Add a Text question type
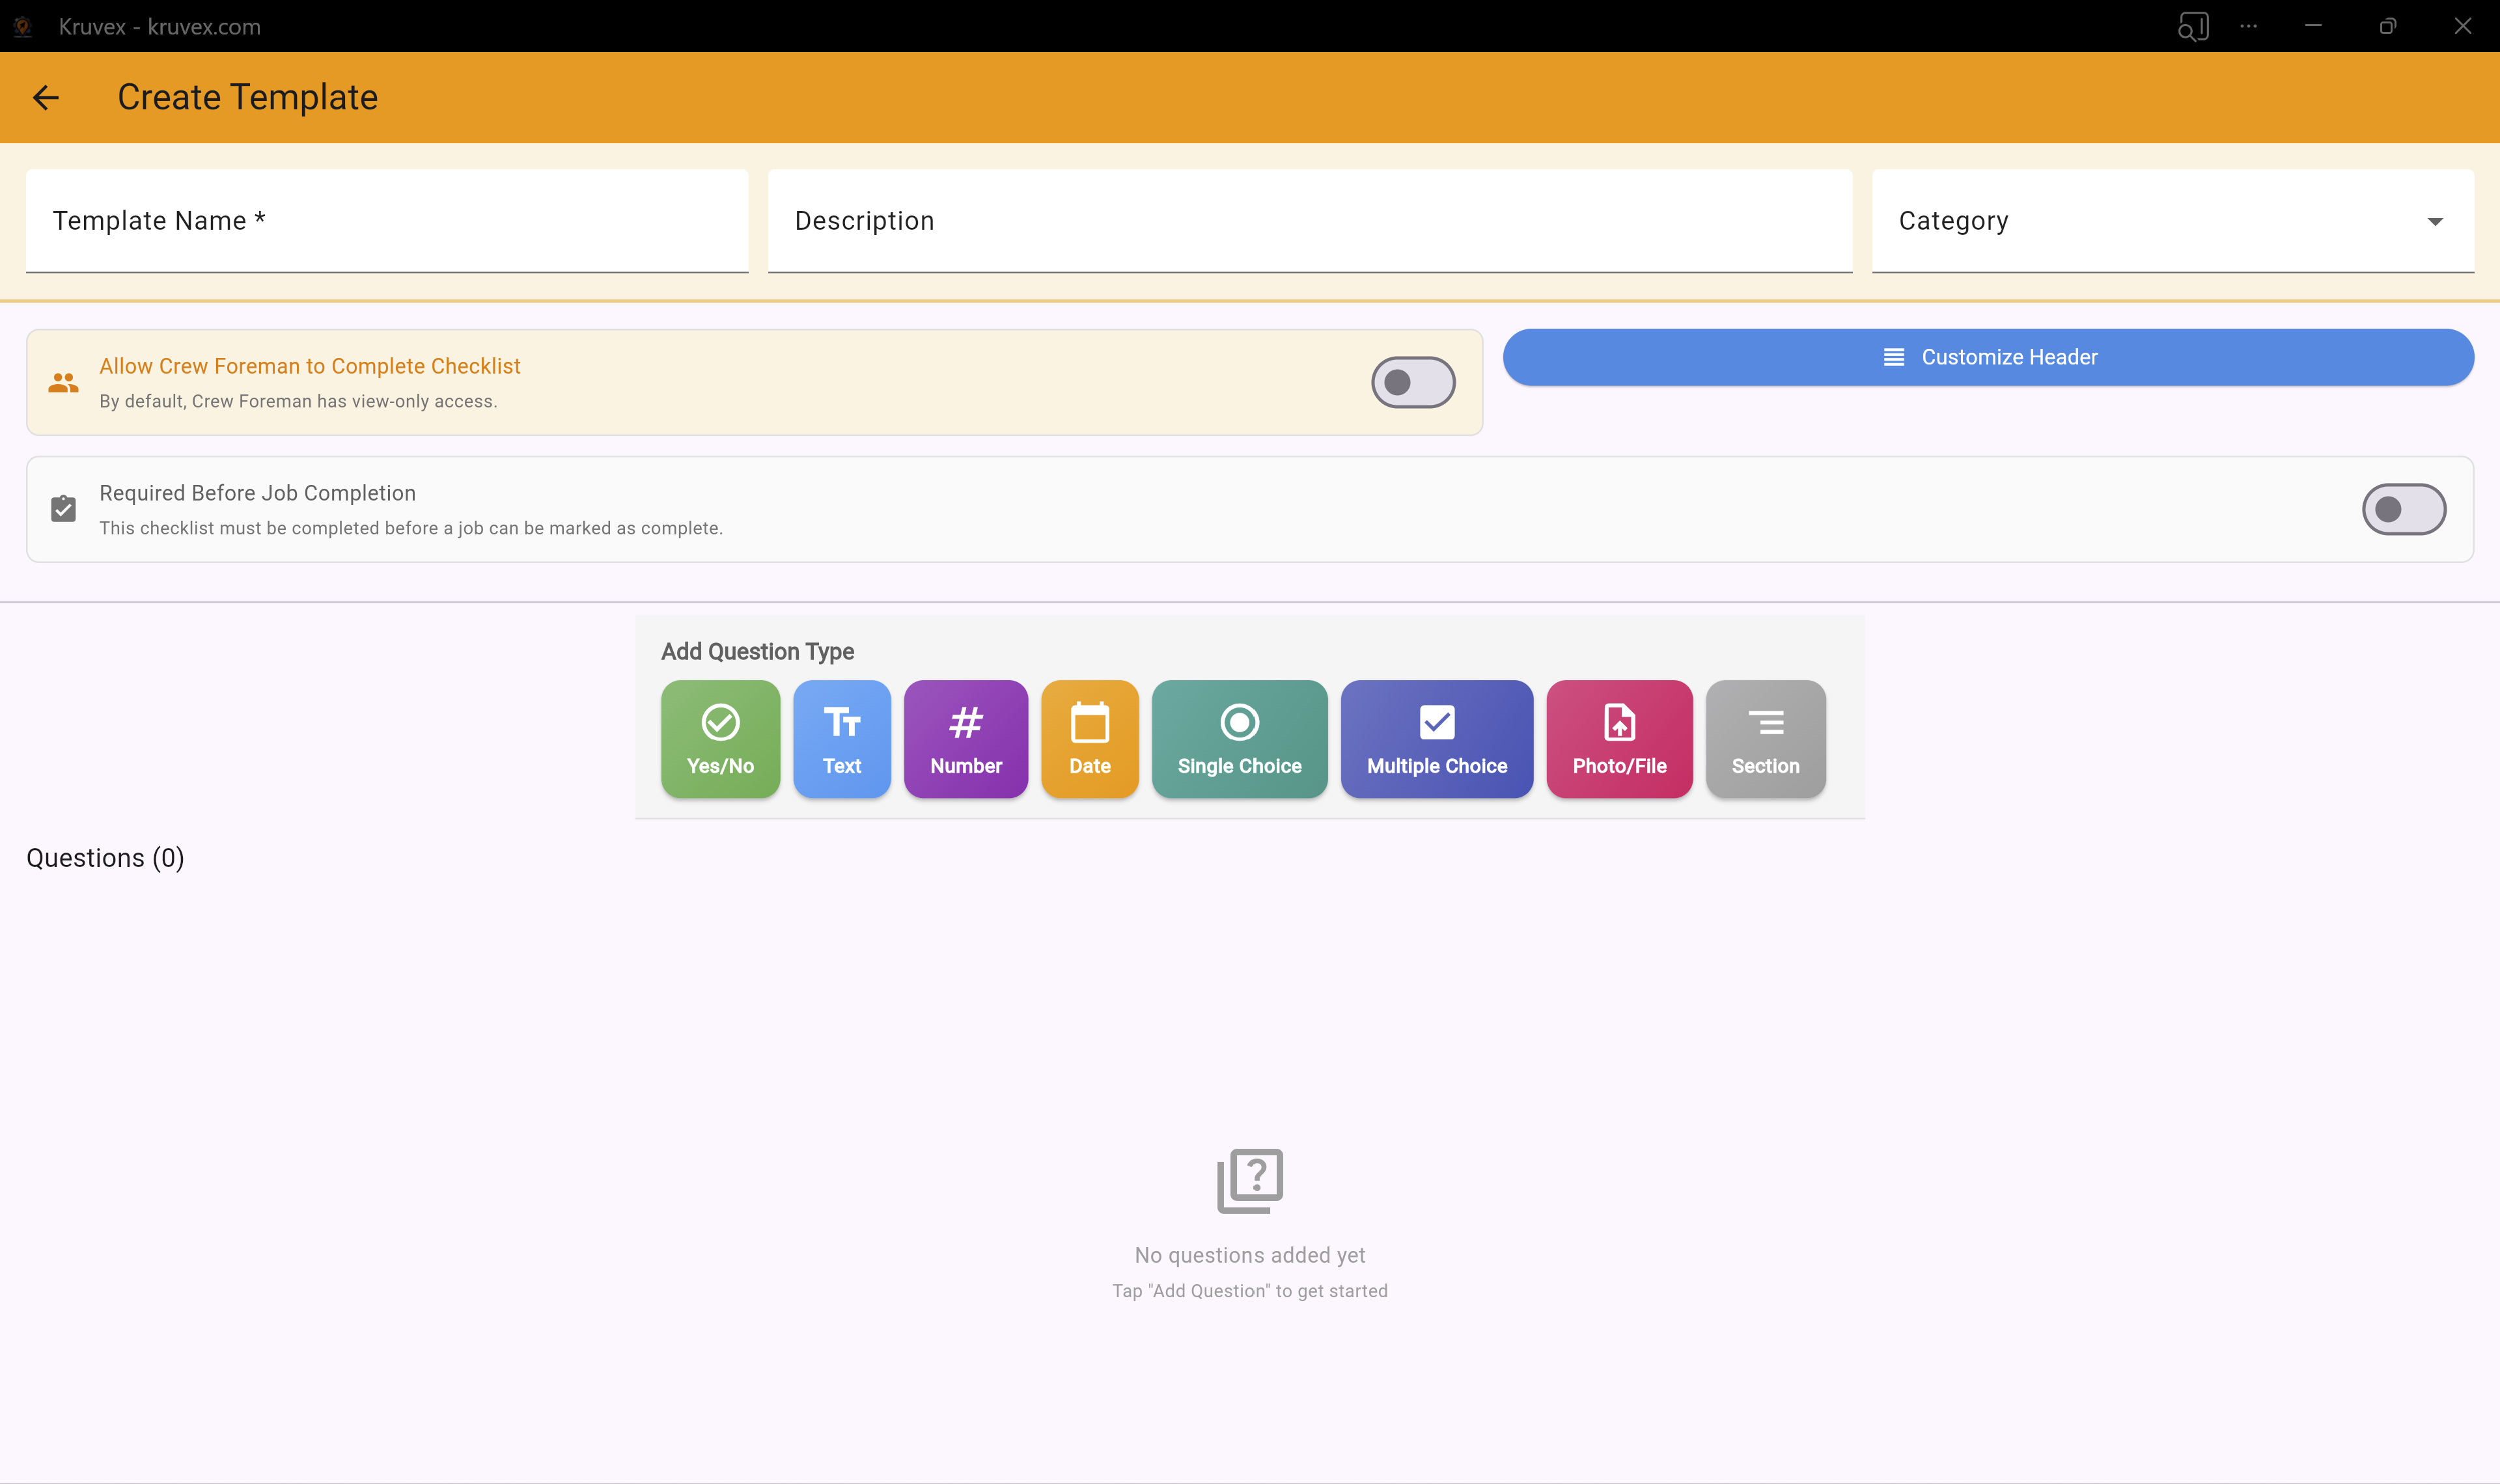The width and height of the screenshot is (2500, 1484). (841, 739)
